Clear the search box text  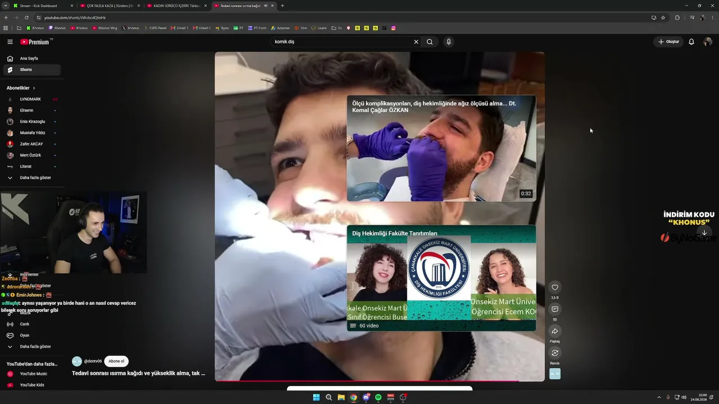[x=416, y=42]
